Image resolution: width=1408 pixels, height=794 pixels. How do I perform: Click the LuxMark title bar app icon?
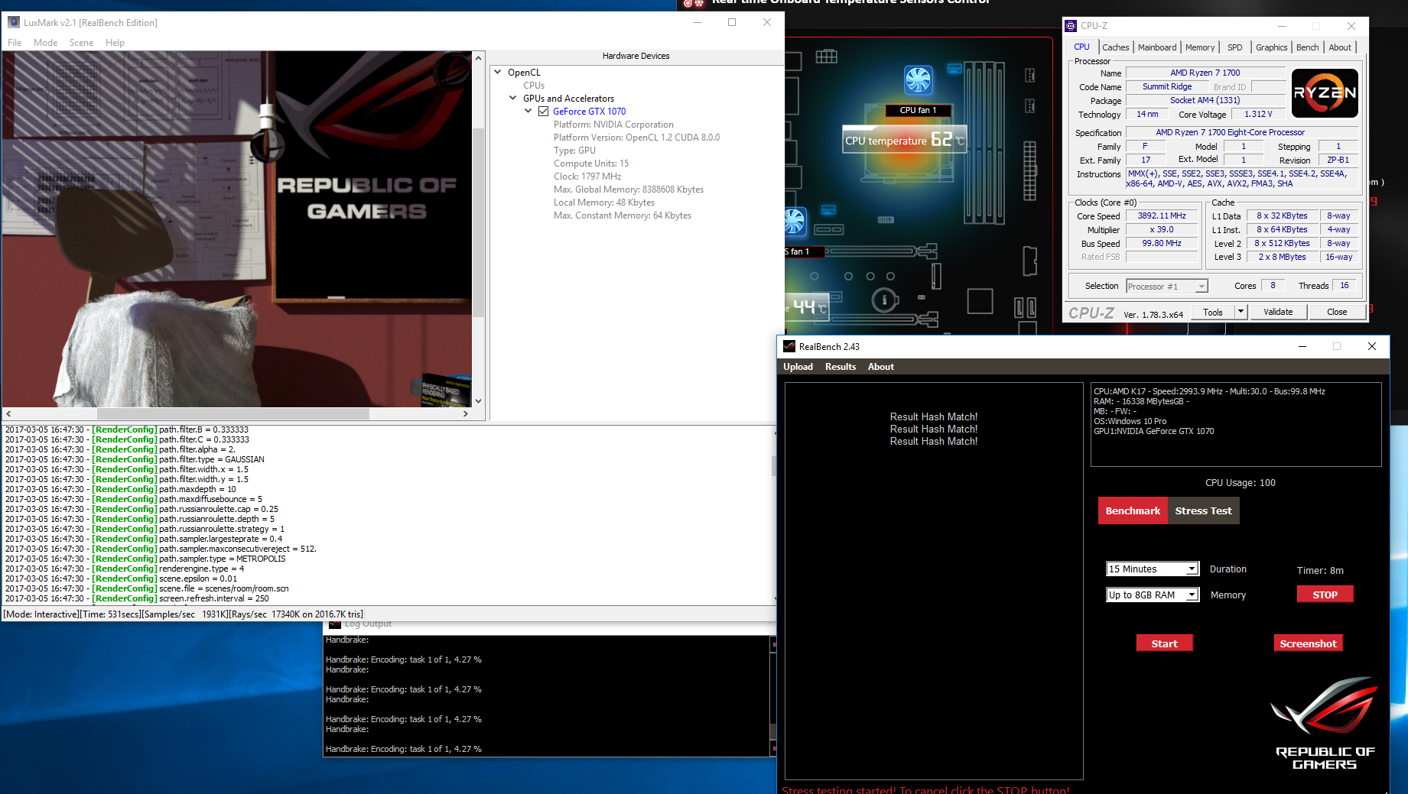(14, 22)
